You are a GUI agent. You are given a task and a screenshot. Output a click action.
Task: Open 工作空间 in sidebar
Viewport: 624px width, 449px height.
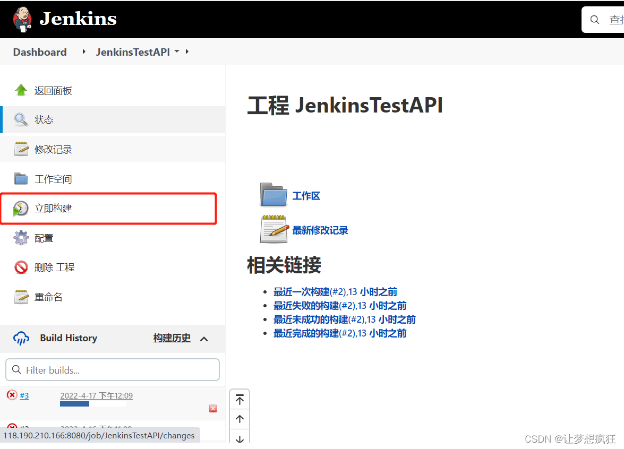point(53,179)
